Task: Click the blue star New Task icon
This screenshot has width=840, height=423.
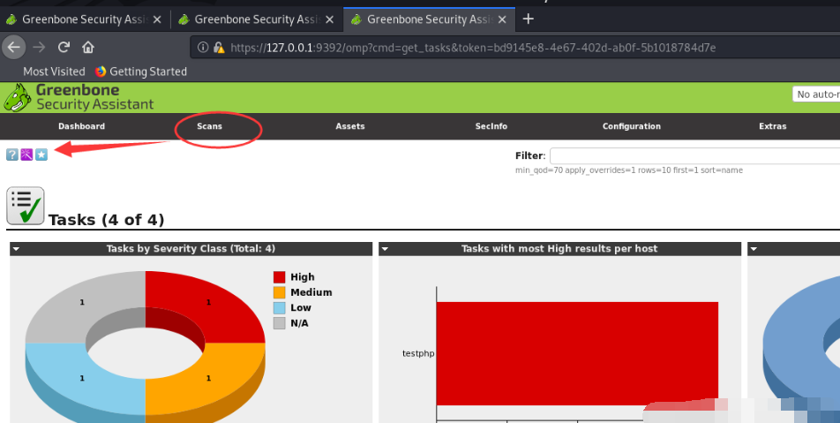Action: pos(41,155)
